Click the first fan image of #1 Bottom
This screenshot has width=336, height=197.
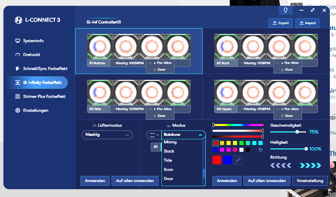100,46
